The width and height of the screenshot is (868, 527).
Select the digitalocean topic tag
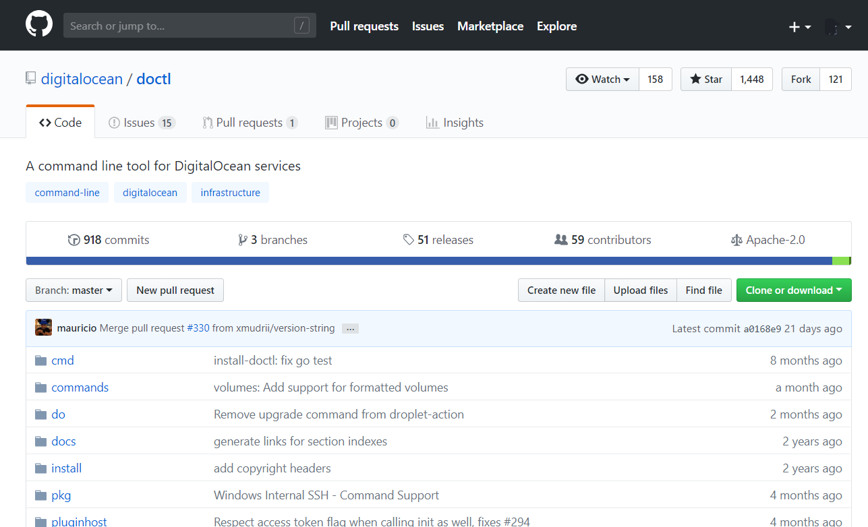[x=150, y=192]
